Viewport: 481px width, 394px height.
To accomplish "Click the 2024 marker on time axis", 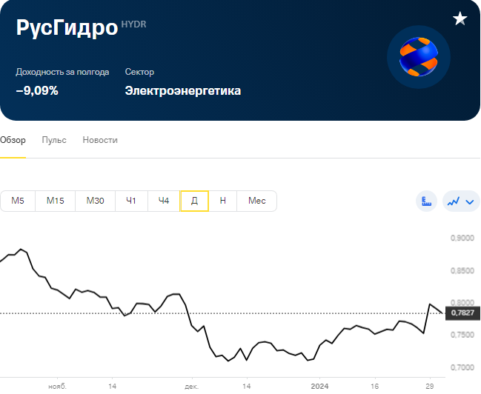I will point(319,386).
